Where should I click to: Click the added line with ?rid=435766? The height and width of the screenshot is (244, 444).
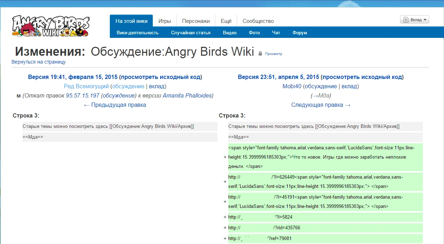[x=326, y=228]
